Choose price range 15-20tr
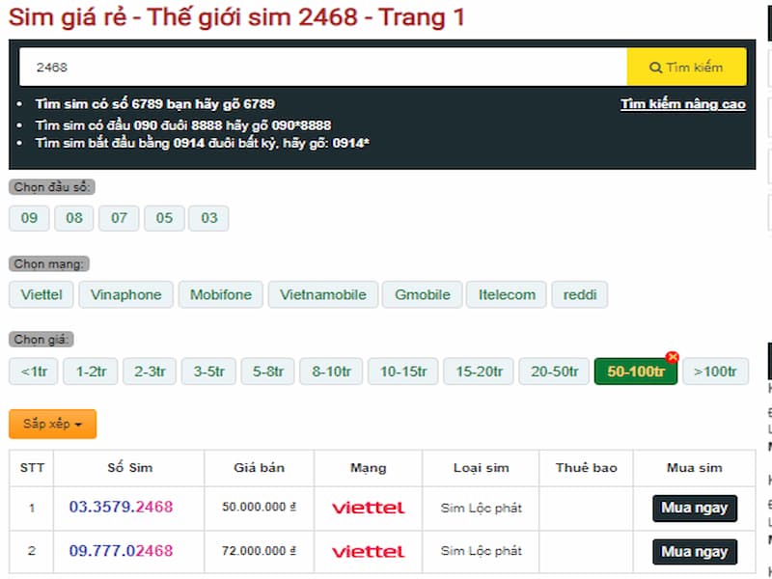 (479, 372)
